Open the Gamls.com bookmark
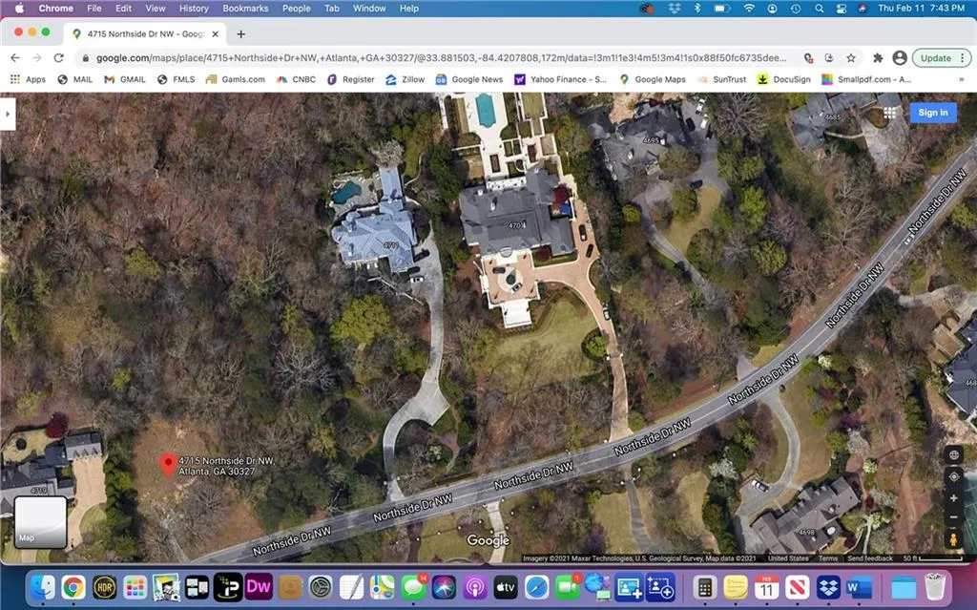 (236, 79)
